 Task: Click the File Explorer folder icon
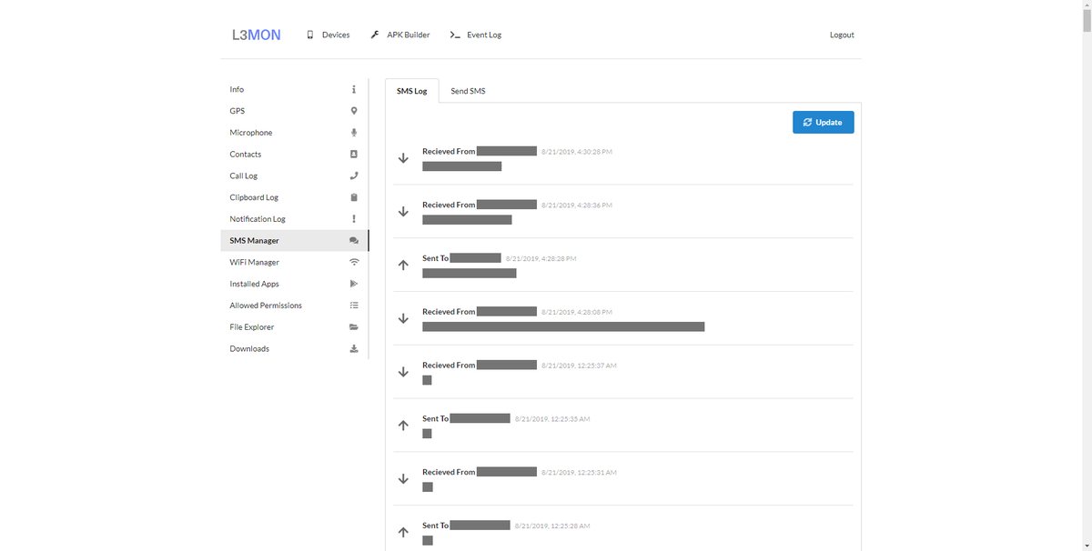click(354, 327)
